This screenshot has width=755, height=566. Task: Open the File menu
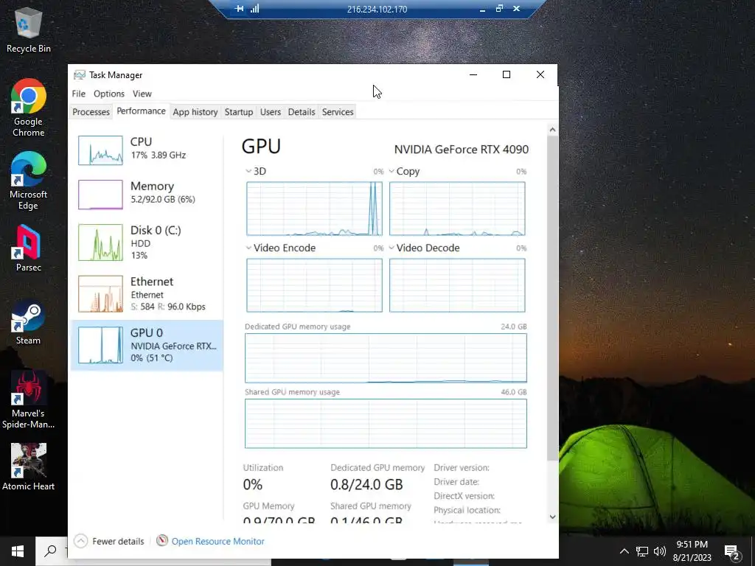(x=78, y=94)
